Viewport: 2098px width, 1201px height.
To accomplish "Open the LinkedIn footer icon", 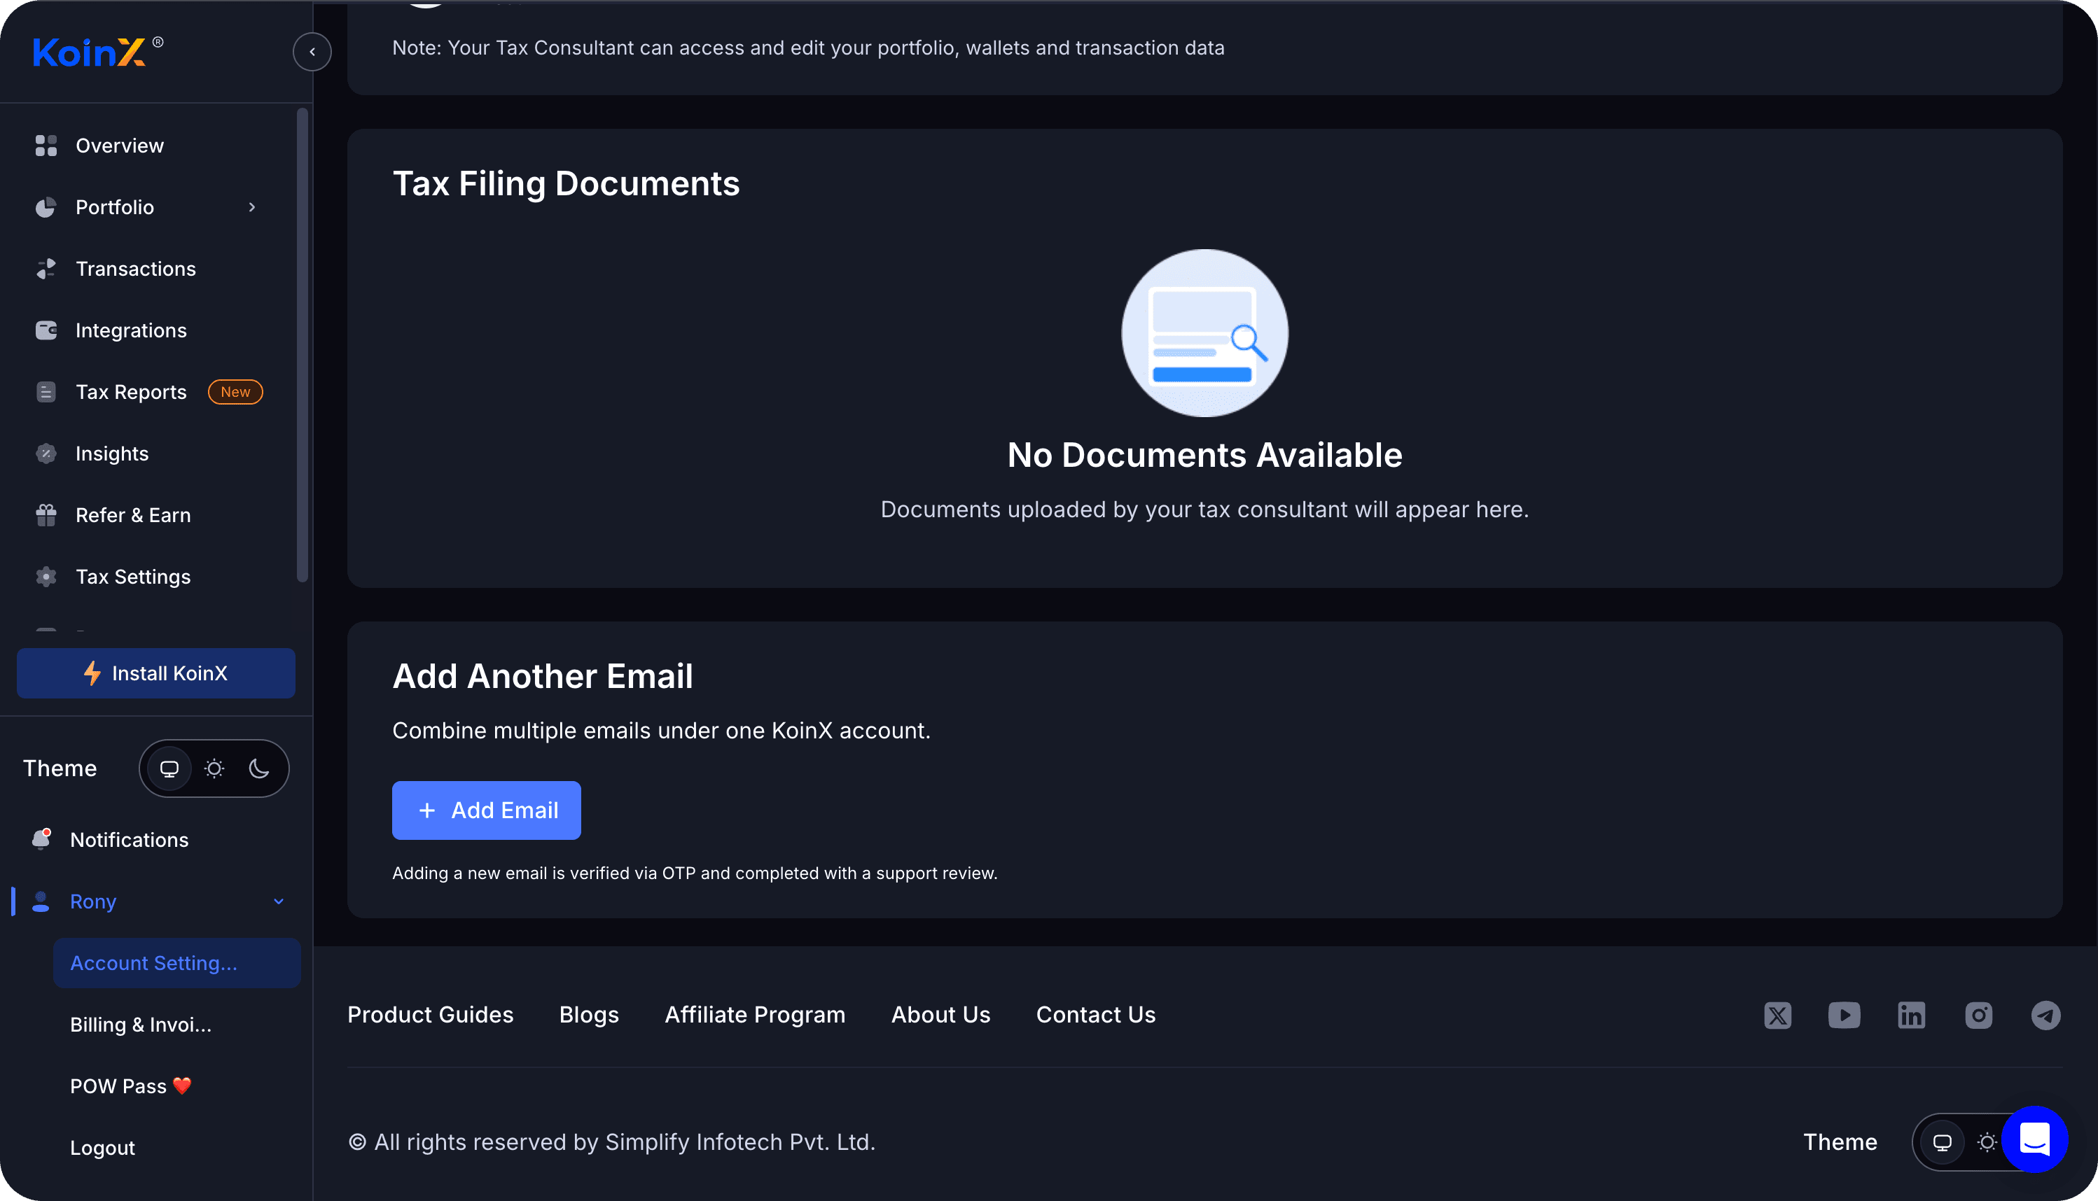I will 1910,1015.
